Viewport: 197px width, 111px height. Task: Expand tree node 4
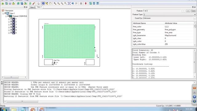[9, 27]
